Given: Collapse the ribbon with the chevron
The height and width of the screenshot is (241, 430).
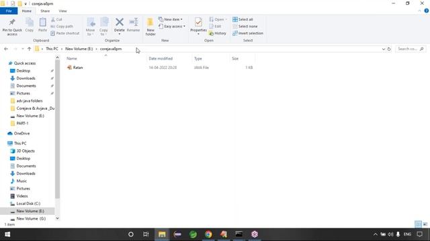Looking at the screenshot, I should point(419,11).
